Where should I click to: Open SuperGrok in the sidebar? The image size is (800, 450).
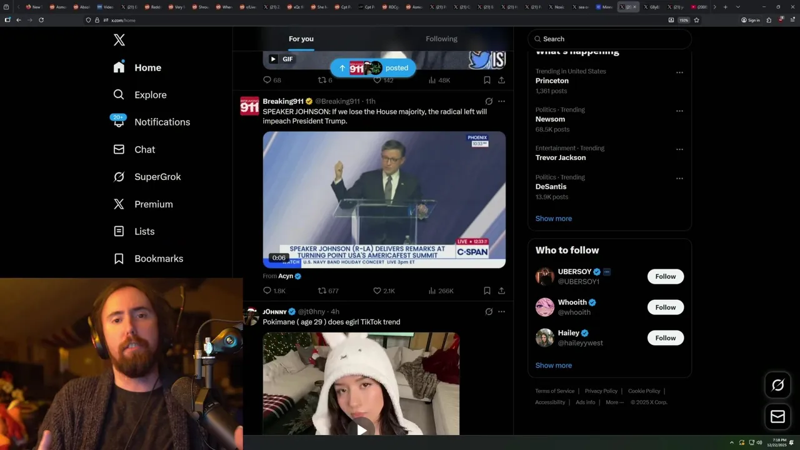tap(147, 177)
